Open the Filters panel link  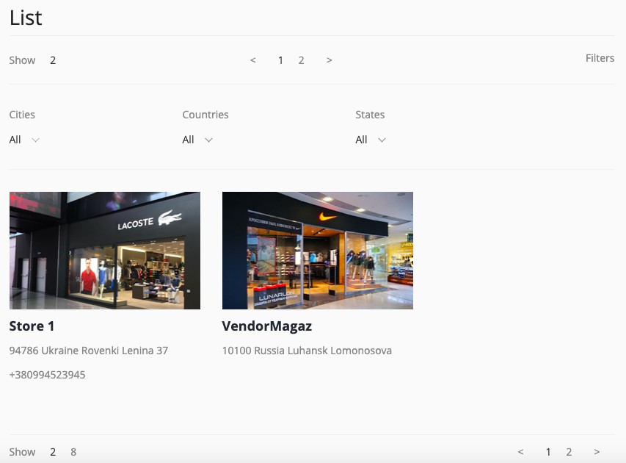600,58
